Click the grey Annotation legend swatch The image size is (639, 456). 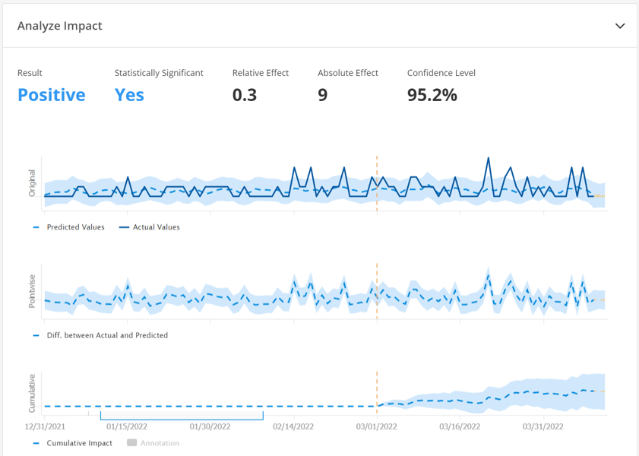tap(131, 443)
